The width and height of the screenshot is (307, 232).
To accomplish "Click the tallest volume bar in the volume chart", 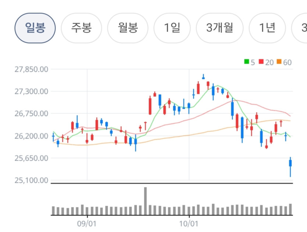I will click(x=145, y=201).
